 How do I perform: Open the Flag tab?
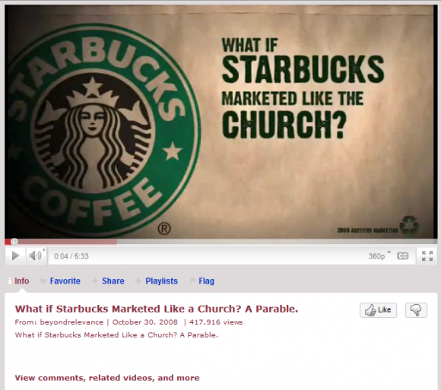207,281
